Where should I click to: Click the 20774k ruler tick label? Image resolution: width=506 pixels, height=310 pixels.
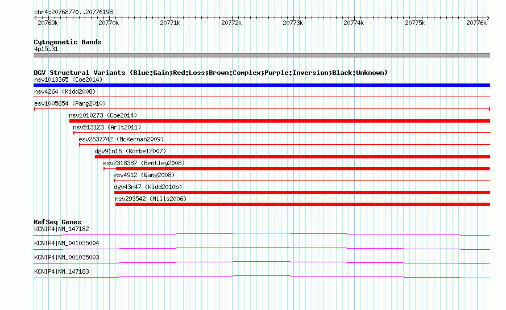click(x=354, y=23)
